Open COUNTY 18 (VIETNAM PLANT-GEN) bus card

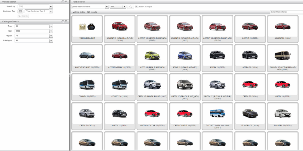(x=283, y=58)
